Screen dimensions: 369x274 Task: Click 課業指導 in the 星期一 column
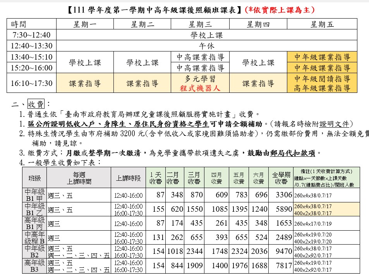pyautogui.click(x=85, y=83)
